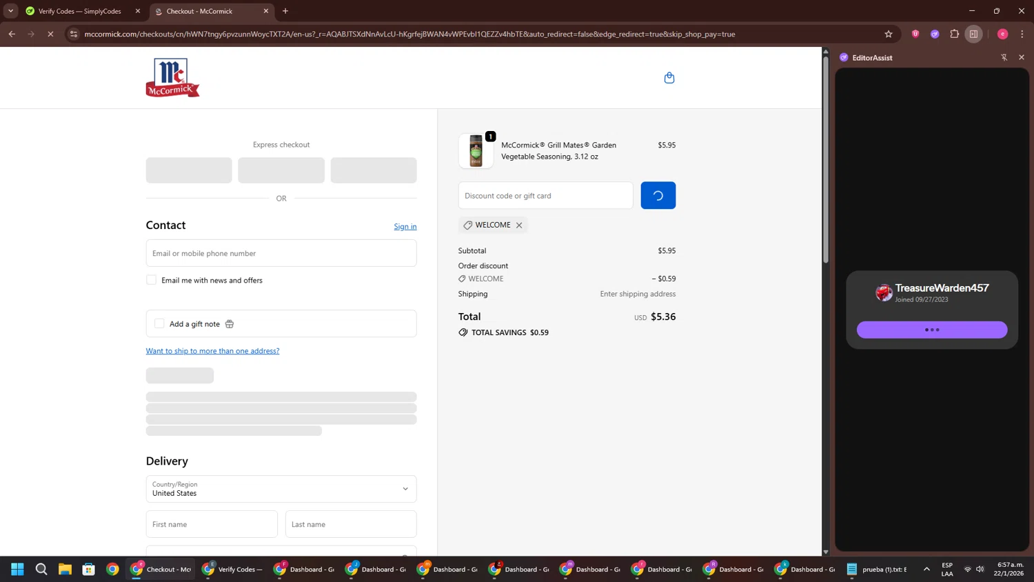
Task: Check Email me with news and offers
Action: 151,280
